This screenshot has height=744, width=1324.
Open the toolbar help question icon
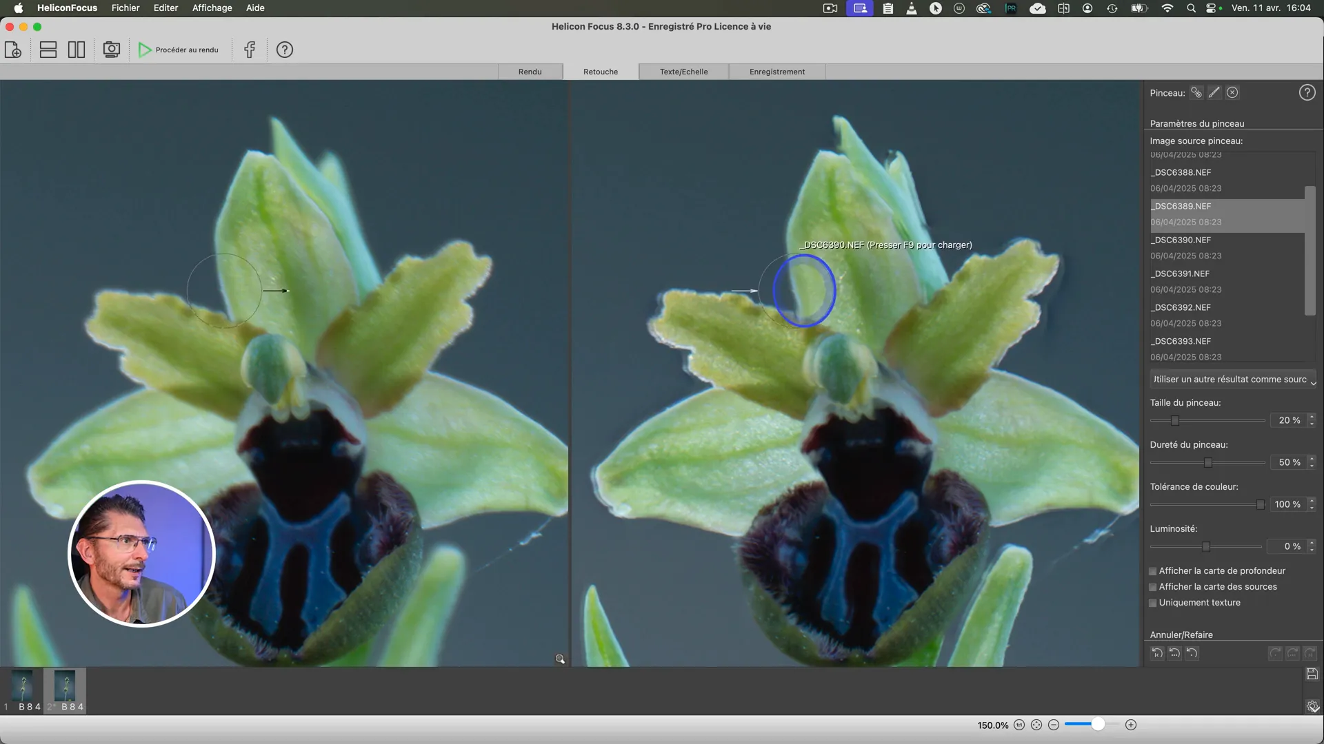coord(285,50)
